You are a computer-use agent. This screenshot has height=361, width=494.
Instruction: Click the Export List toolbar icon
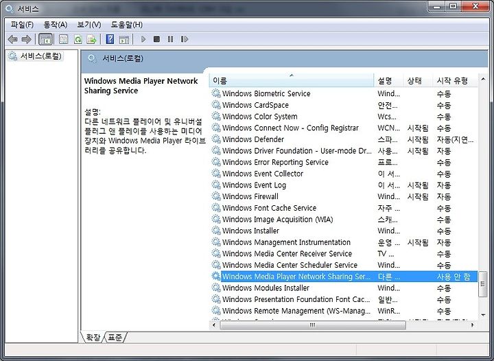coord(91,39)
